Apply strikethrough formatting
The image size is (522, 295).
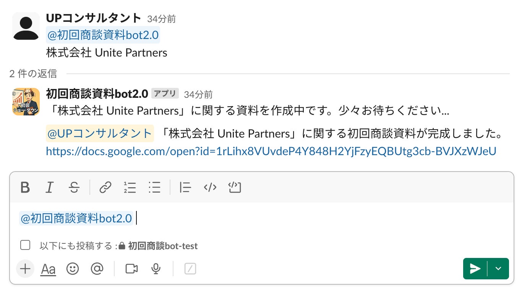74,188
